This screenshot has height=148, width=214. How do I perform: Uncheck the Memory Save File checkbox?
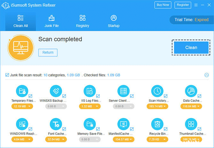(98, 129)
